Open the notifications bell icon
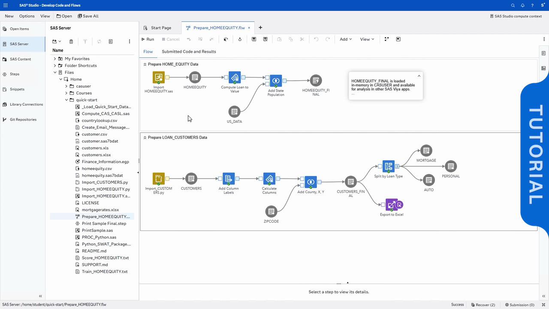Screen dimensions: 549x309 click(x=523, y=6)
